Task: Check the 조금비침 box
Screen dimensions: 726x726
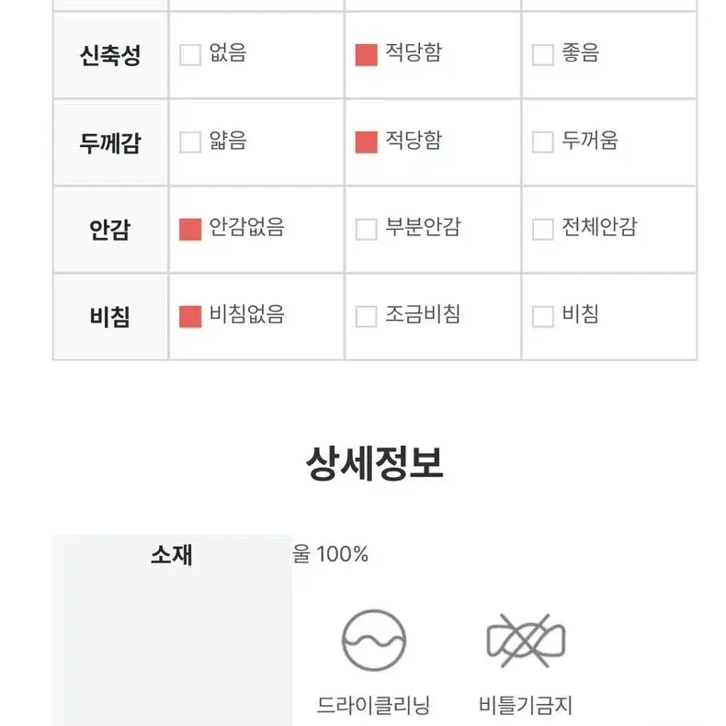Action: click(x=367, y=317)
